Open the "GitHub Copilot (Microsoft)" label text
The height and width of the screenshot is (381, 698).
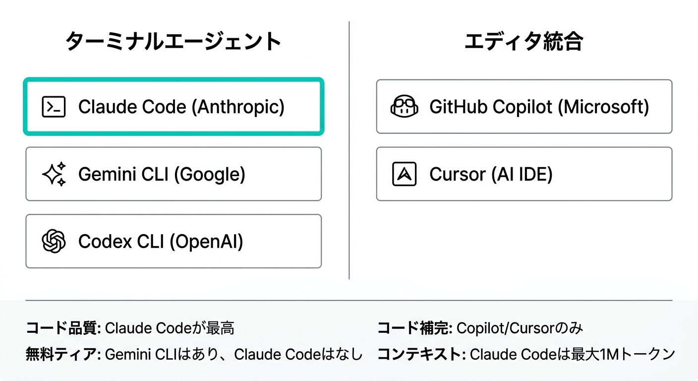point(539,107)
